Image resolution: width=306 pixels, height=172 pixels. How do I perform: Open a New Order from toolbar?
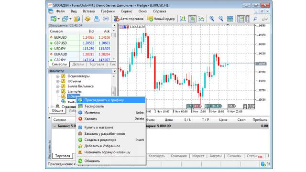[161, 19]
